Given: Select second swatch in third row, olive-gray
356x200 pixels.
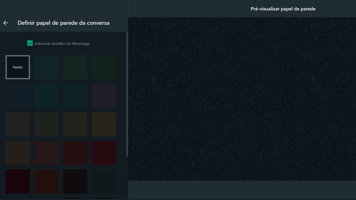Looking at the screenshot, I should [46, 125].
